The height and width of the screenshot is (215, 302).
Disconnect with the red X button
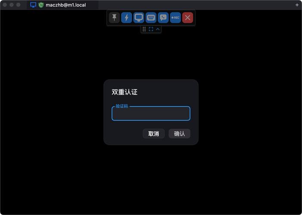point(187,18)
